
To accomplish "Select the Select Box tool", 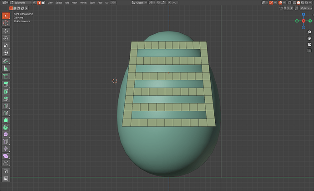I will point(6,15).
